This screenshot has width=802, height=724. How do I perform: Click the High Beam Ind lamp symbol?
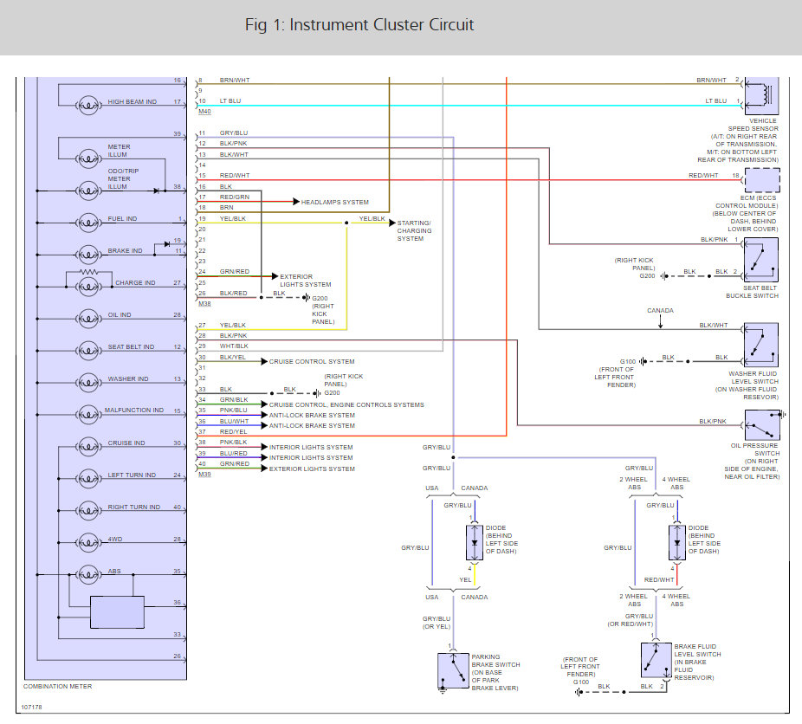[88, 106]
